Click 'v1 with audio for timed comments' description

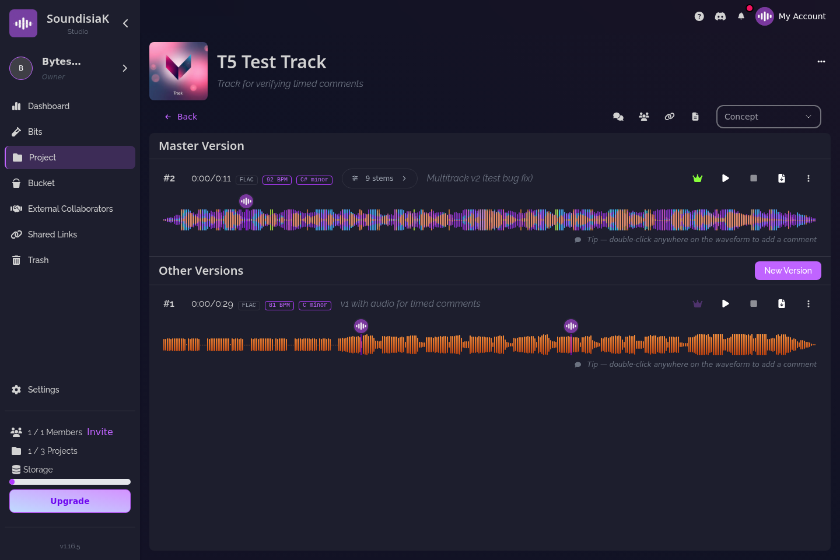(x=411, y=304)
